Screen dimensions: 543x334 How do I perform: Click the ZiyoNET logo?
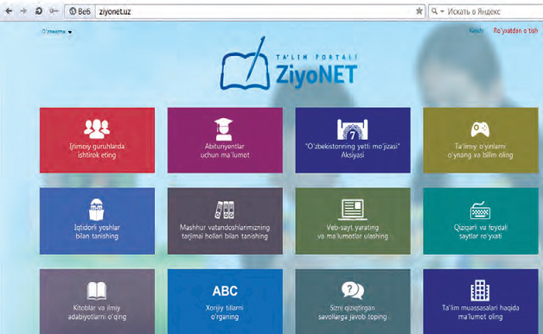[289, 65]
